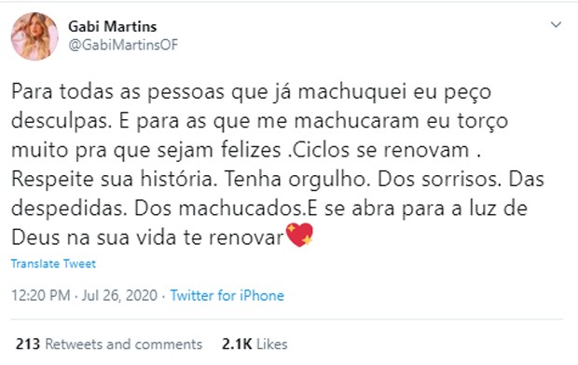Click the Jul 26, 2020 date
Viewport: 578px width, 365px height.
click(119, 295)
